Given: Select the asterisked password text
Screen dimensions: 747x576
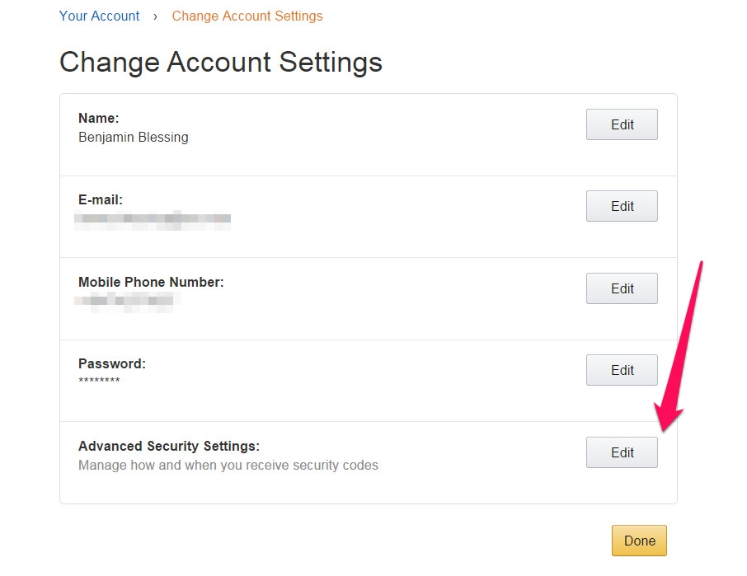Looking at the screenshot, I should [100, 382].
